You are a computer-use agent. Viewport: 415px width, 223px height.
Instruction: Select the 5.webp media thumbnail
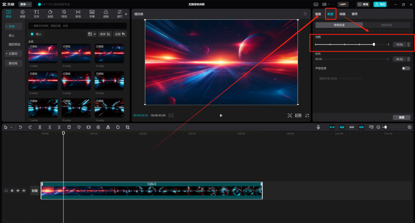(76, 80)
